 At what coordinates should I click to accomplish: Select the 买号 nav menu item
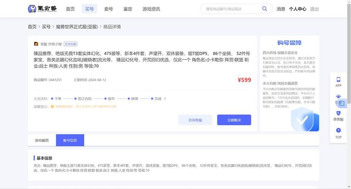tap(89, 9)
